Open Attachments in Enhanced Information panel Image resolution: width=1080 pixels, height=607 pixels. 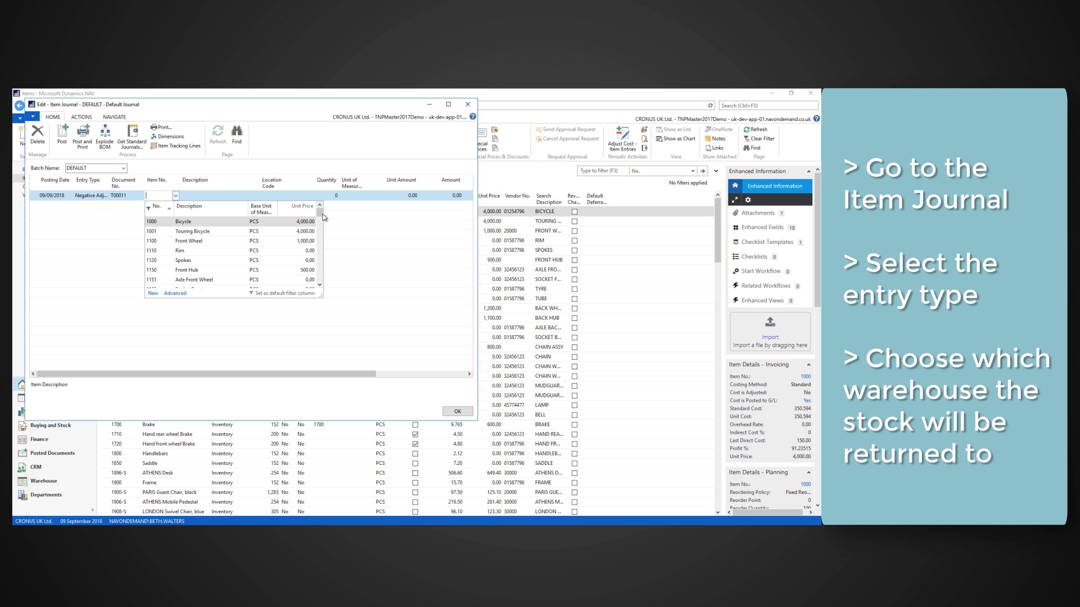coord(759,212)
